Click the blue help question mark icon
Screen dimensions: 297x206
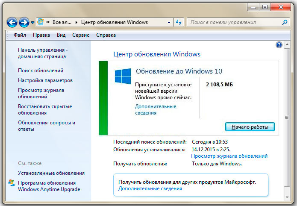pos(279,45)
